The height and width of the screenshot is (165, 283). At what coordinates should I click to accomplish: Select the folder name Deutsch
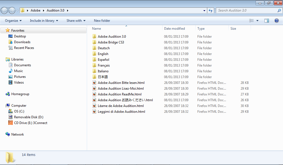coord(104,48)
